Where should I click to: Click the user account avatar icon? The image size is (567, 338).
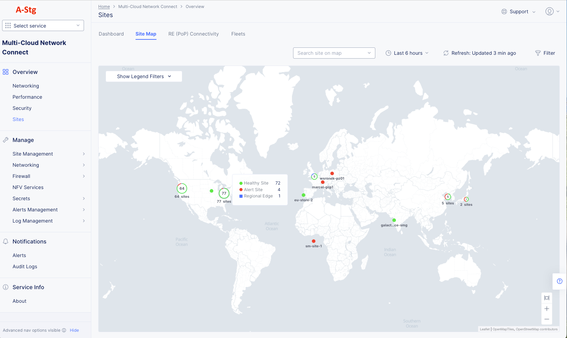550,11
